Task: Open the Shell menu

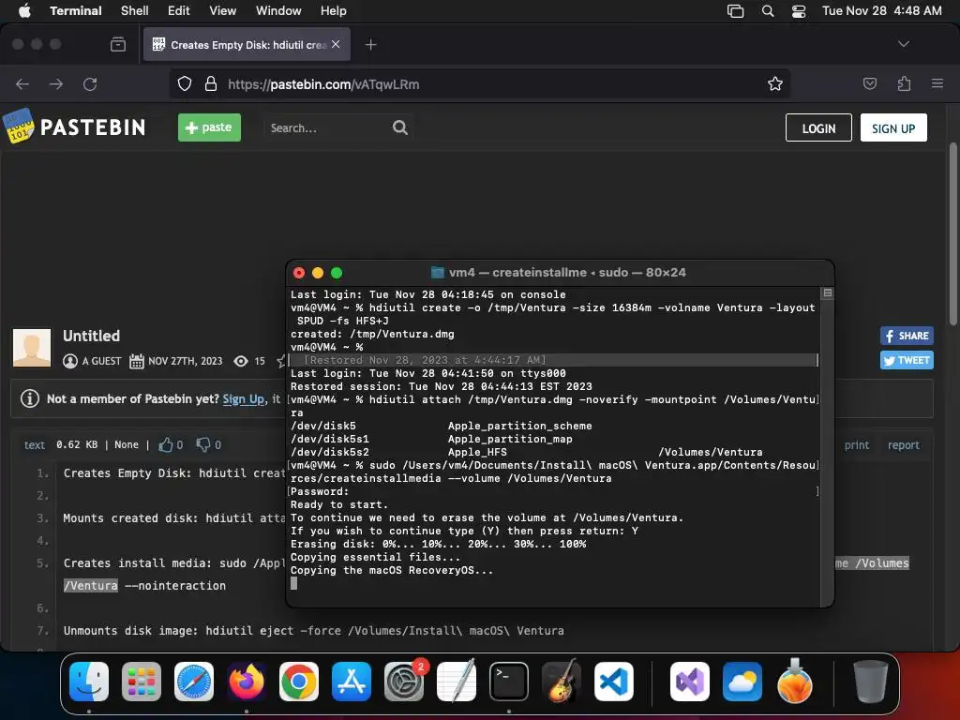Action: coord(135,10)
